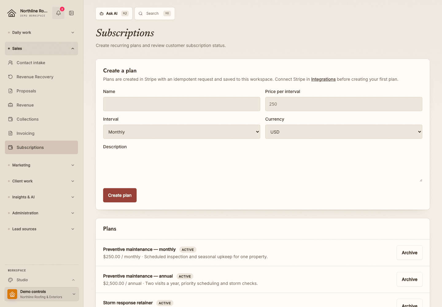Click into the Description text area
This screenshot has height=307, width=442.
pos(263,167)
